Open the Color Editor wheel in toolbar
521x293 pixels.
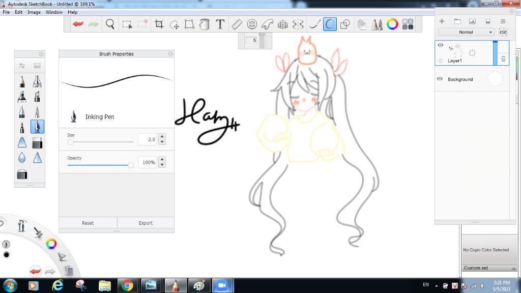[x=392, y=24]
